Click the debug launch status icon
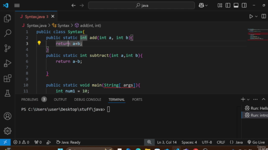Viewport: 268px width, 150px height. pos(49,142)
